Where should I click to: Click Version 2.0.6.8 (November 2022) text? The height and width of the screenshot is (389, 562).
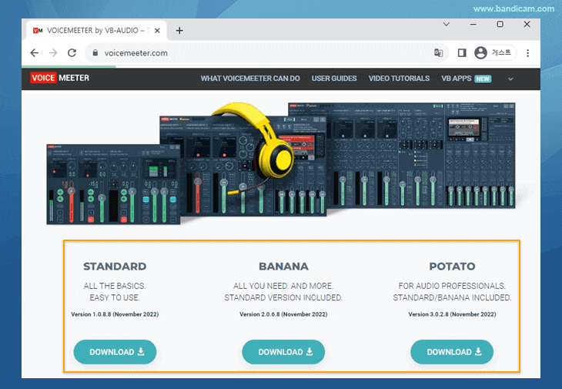283,314
